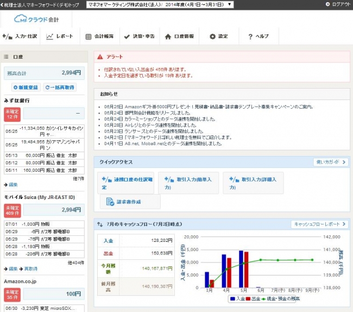Expand the キャッシュフローレポート
Image resolution: width=353 pixels, height=312 pixels.
320,224
